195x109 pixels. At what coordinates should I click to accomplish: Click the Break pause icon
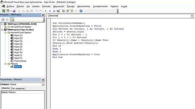pyautogui.click(x=50, y=11)
